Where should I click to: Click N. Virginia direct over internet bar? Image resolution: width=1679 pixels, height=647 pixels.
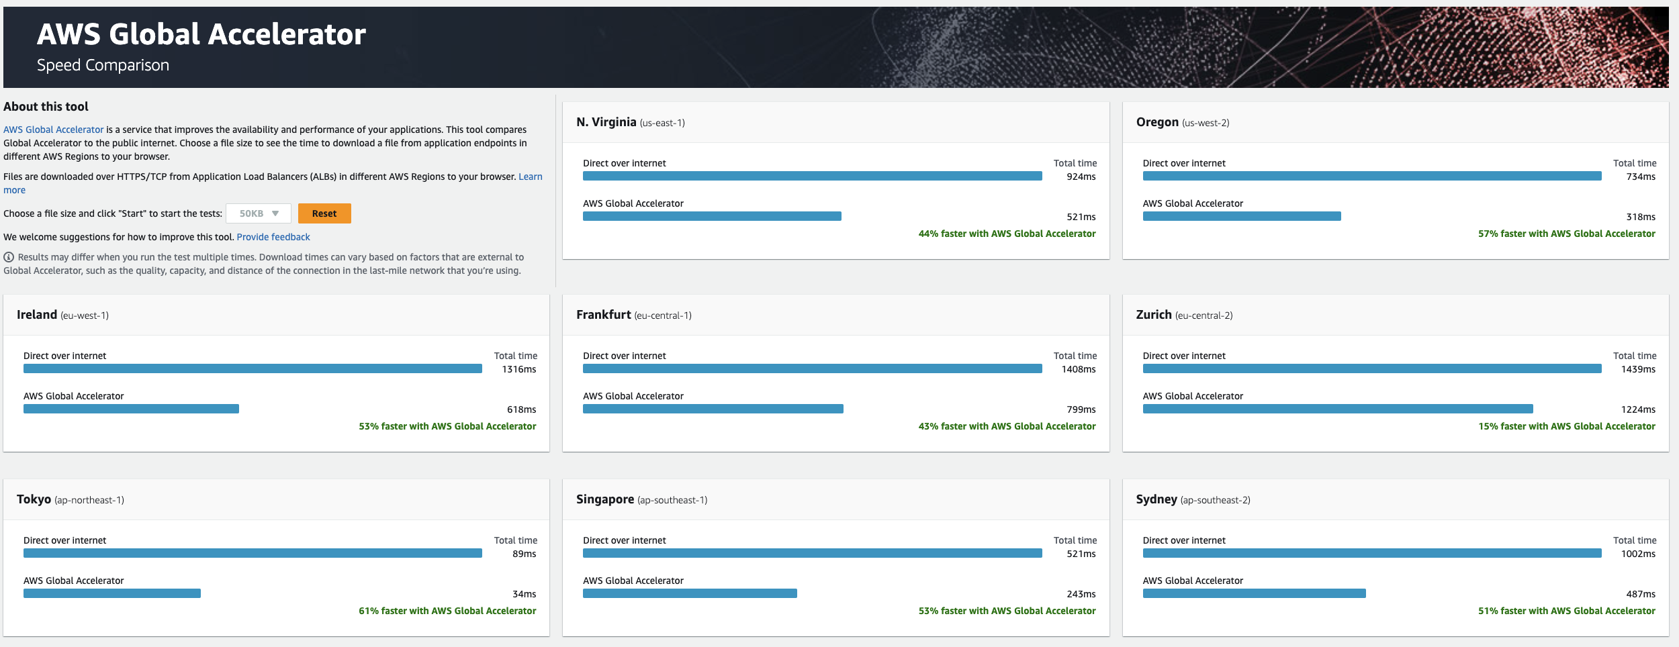[x=813, y=176]
